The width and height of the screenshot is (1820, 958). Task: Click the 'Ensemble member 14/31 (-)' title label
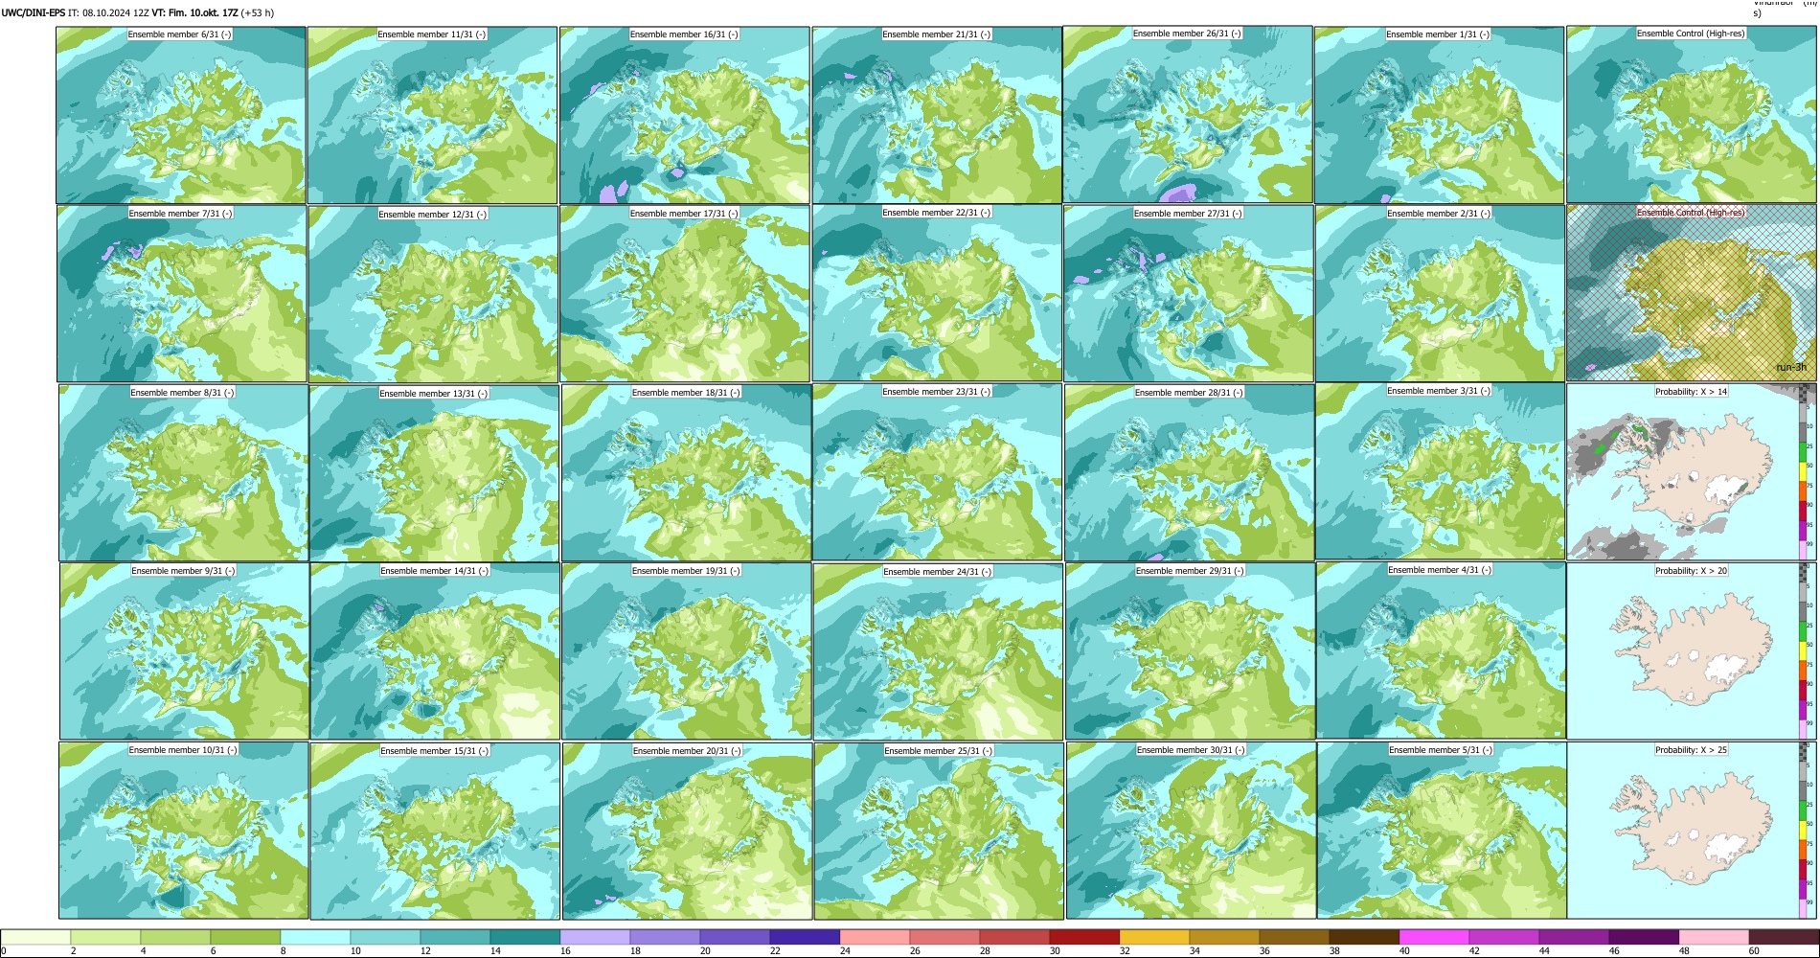coord(435,571)
